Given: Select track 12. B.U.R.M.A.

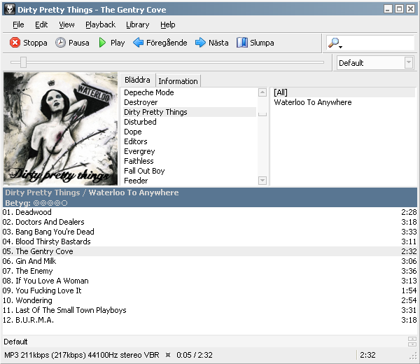Looking at the screenshot, I should (210, 320).
